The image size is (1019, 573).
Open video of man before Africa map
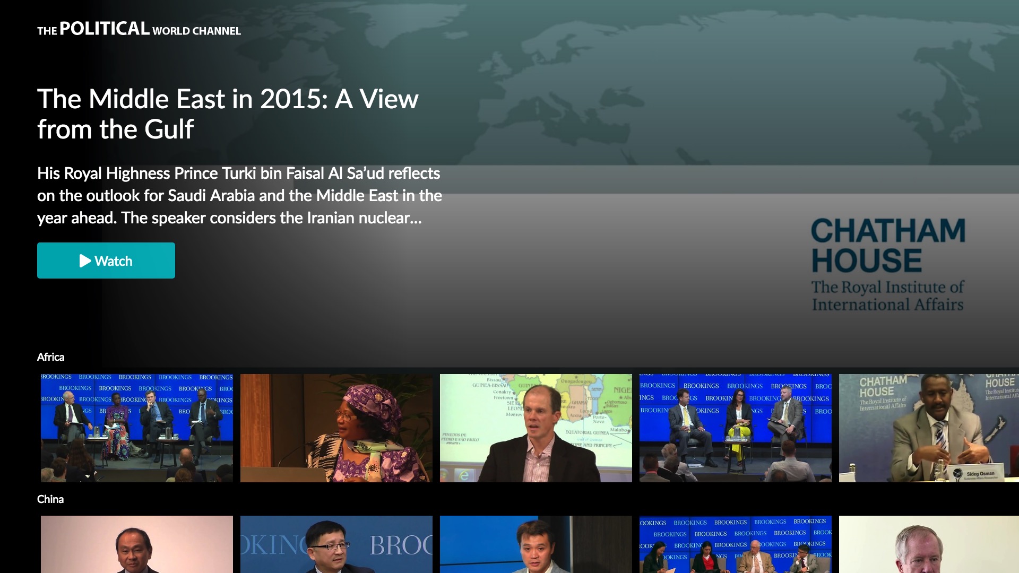pyautogui.click(x=536, y=428)
